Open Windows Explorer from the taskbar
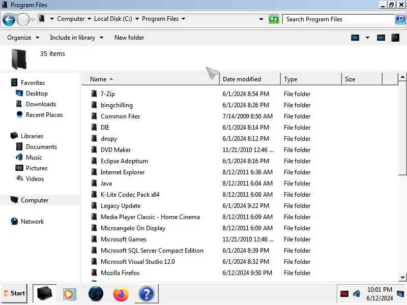The width and height of the screenshot is (407, 305). tap(44, 294)
